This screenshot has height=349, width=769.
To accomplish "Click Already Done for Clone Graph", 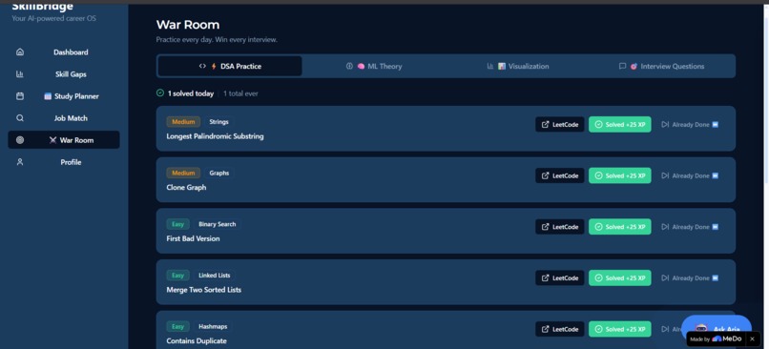I will click(690, 175).
